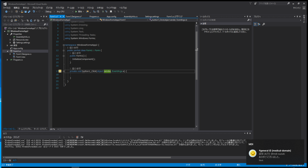Click Show All Files icon in Solution Explorer
Image resolution: width=308 pixels, height=168 pixels.
38,21
